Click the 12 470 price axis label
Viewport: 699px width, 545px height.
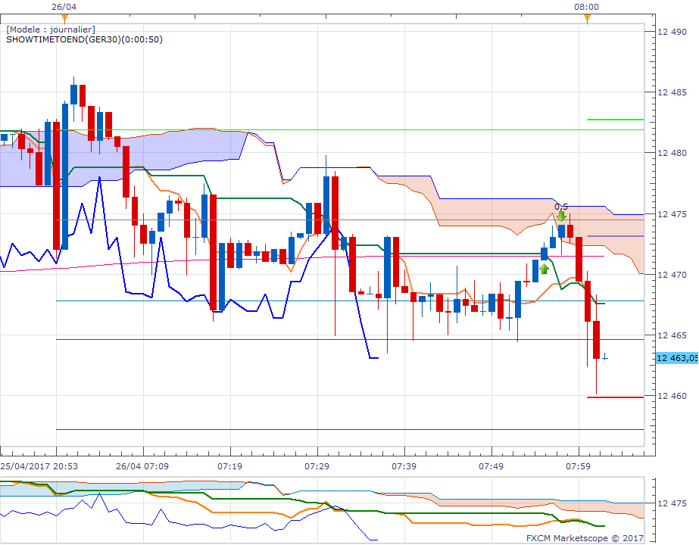[672, 275]
